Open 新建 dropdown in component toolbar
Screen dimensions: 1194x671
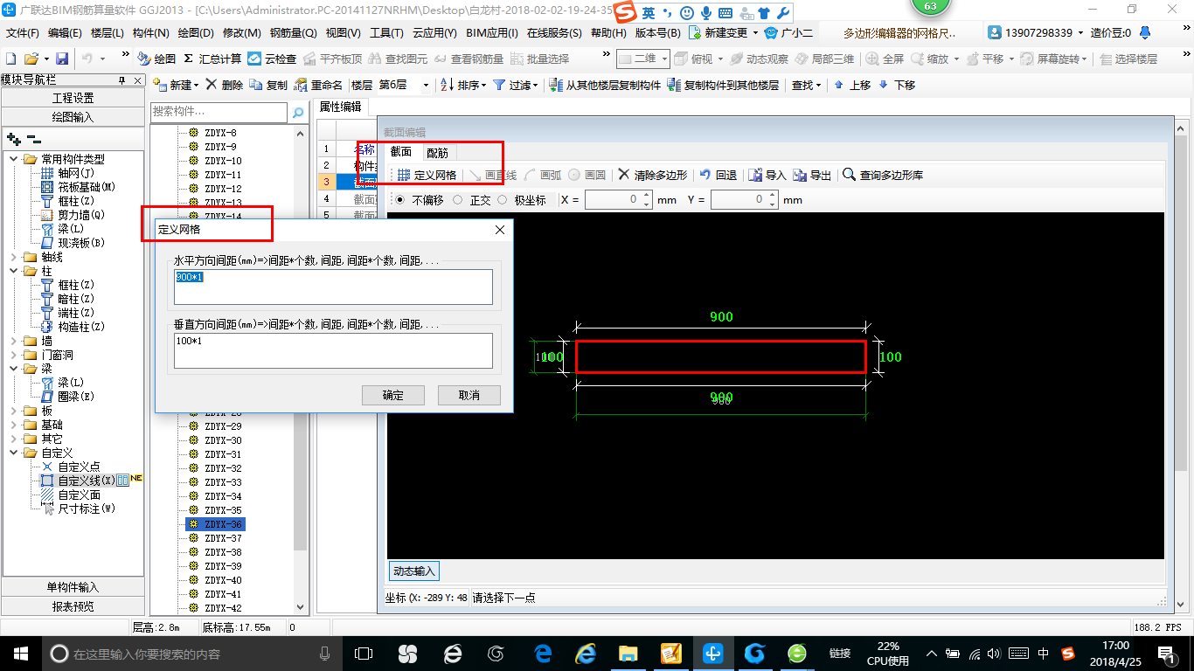176,85
